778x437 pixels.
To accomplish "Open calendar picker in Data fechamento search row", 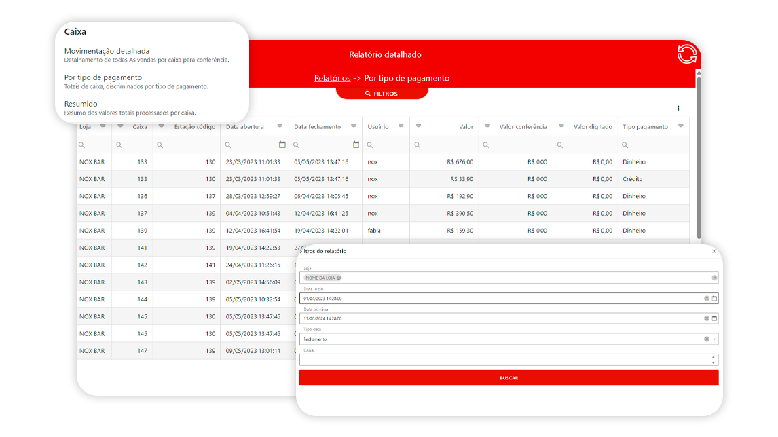I will click(x=356, y=145).
